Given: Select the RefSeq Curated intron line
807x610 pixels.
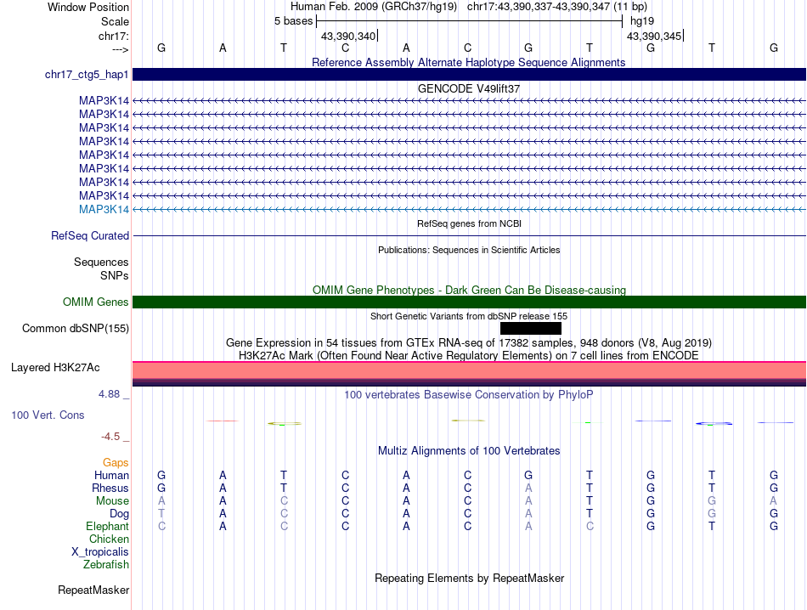Looking at the screenshot, I should coord(470,236).
